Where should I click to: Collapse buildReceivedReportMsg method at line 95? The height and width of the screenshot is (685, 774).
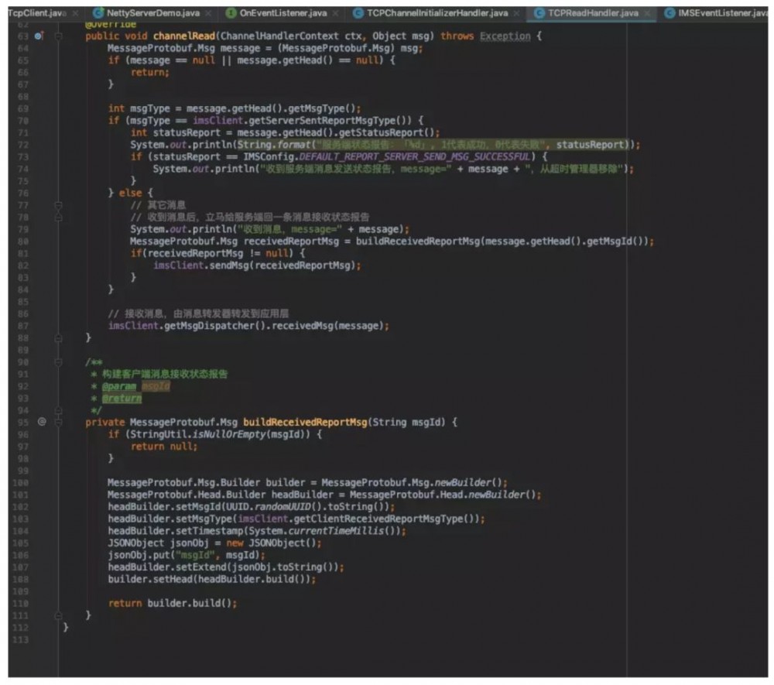pyautogui.click(x=58, y=423)
